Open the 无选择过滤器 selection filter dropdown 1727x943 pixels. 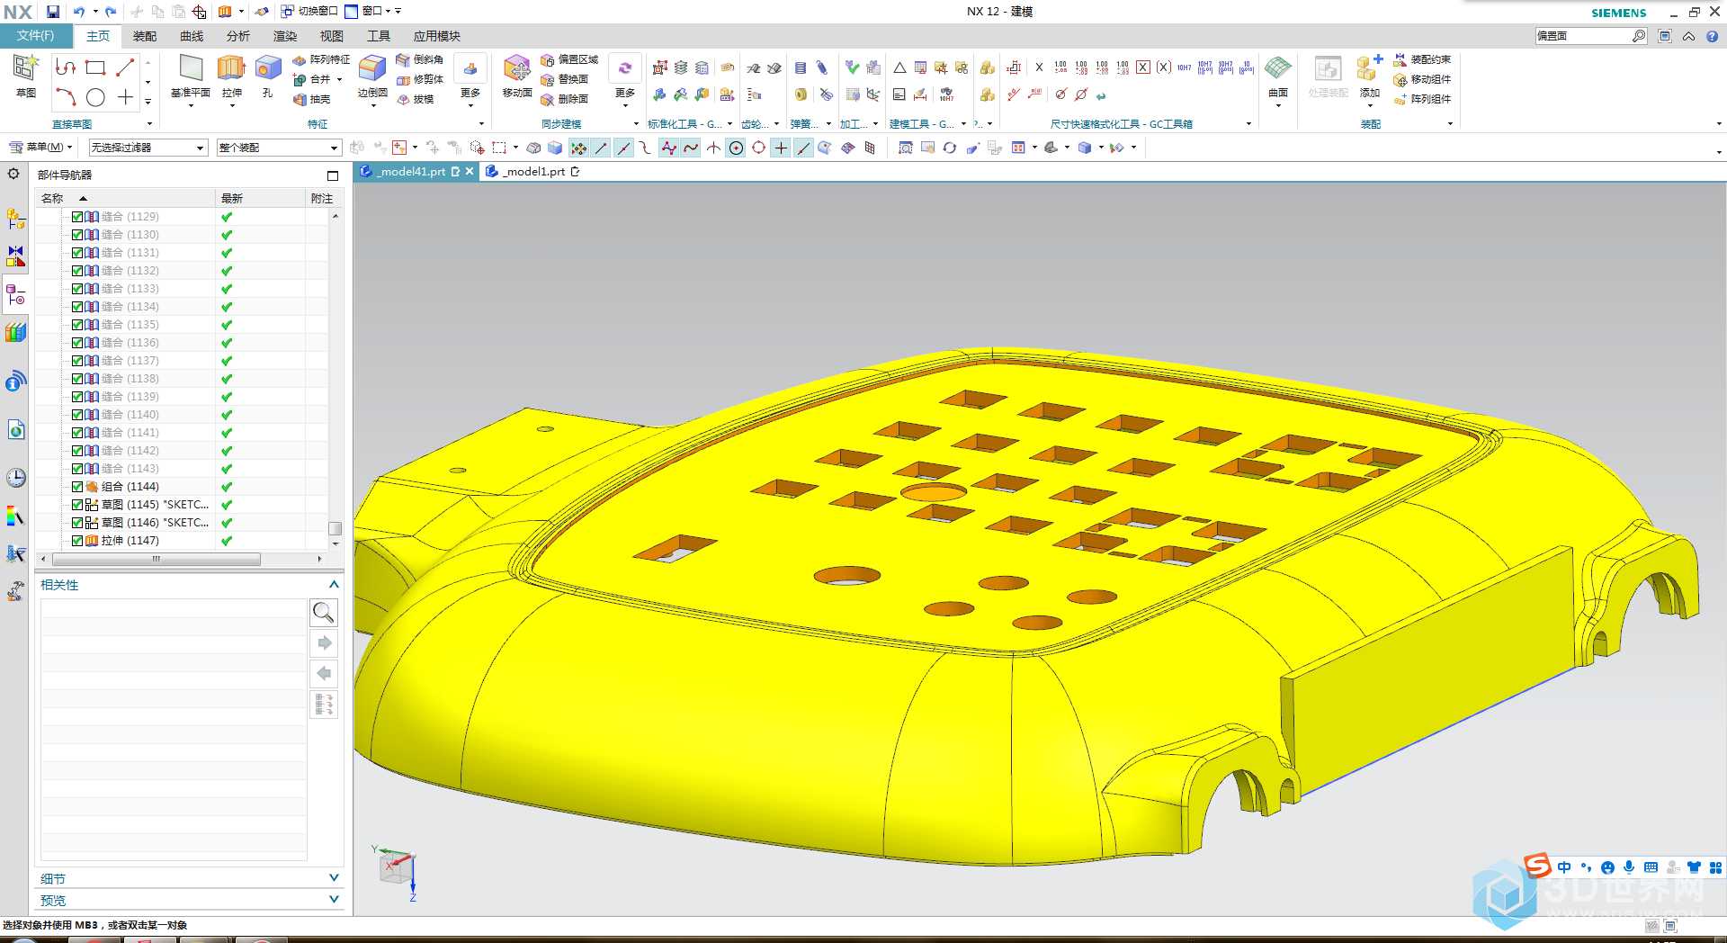148,148
